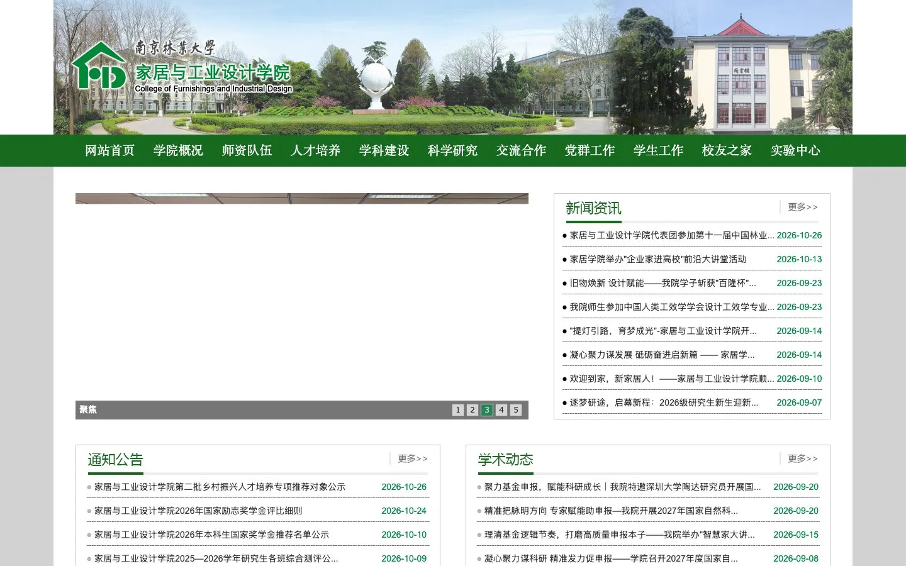Open the 本科生国家奖学金推荐名单公示 notice
Image resolution: width=906 pixels, height=566 pixels.
click(211, 535)
